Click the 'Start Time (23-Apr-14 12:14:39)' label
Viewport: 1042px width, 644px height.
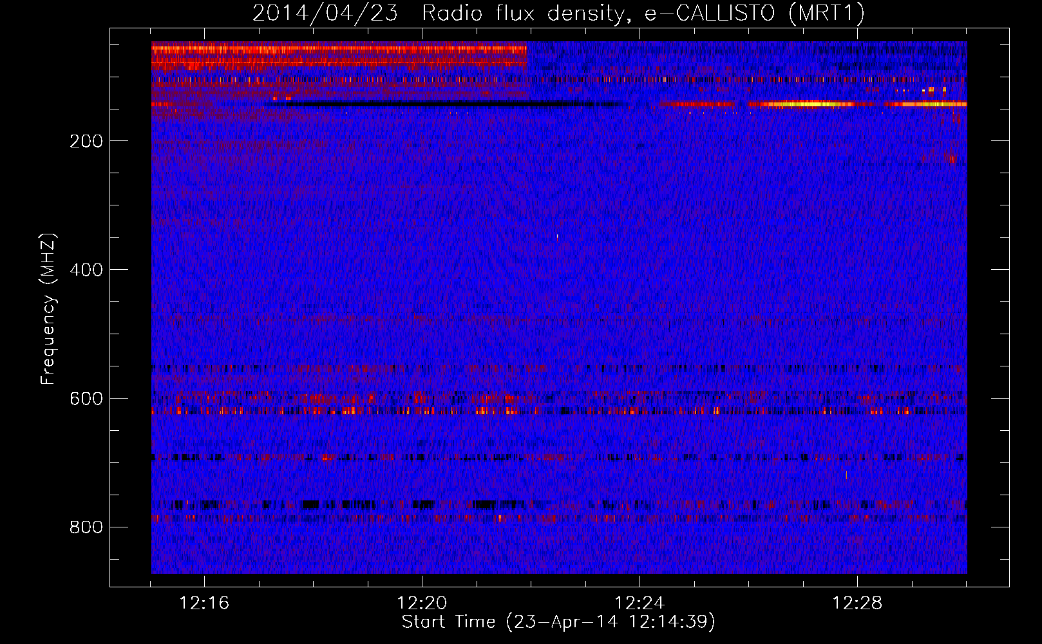pyautogui.click(x=558, y=621)
